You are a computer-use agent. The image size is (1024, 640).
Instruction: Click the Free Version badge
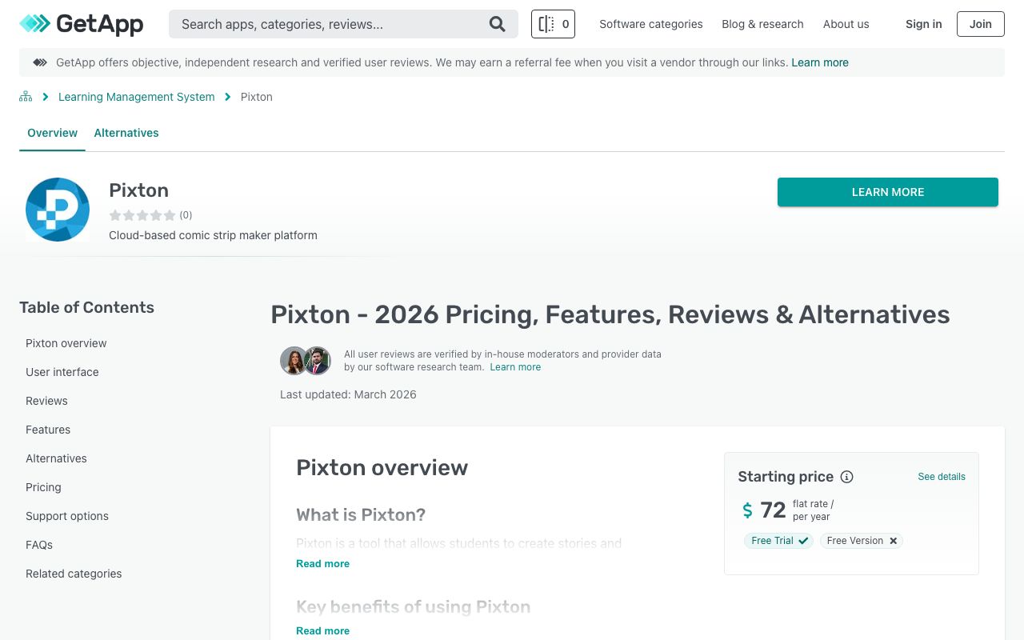[x=862, y=541]
